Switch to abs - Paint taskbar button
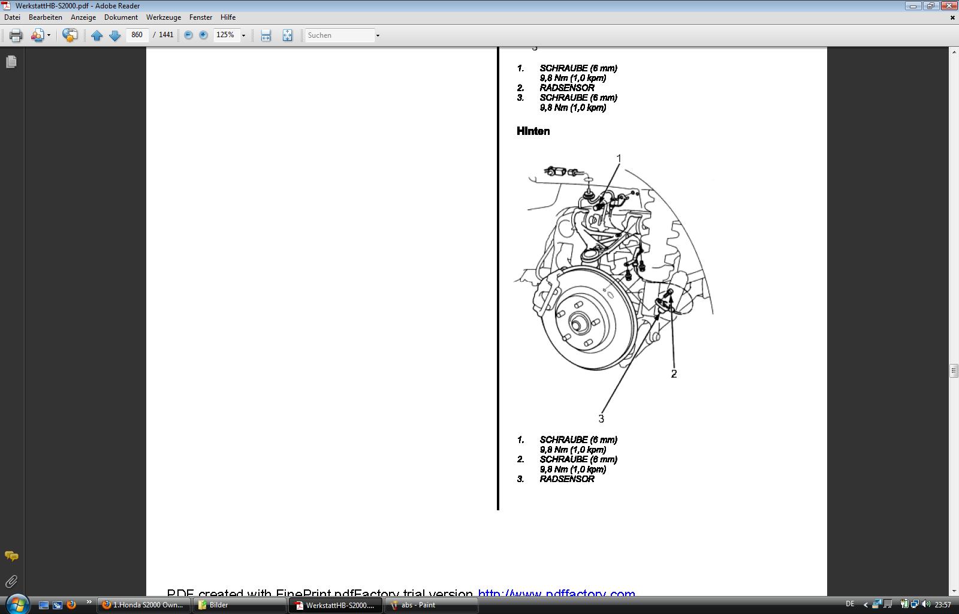Image resolution: width=959 pixels, height=614 pixels. pyautogui.click(x=431, y=605)
